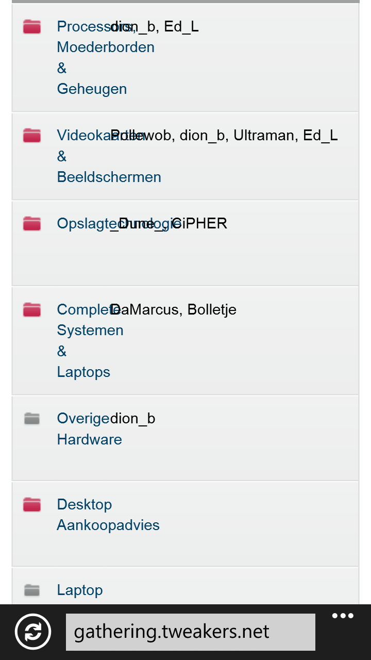Image resolution: width=371 pixels, height=660 pixels.
Task: Select the folder icon for Complete Systemen & Laptops
Action: 32,310
